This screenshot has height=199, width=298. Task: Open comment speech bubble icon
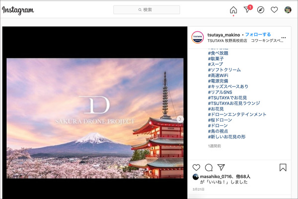click(209, 168)
